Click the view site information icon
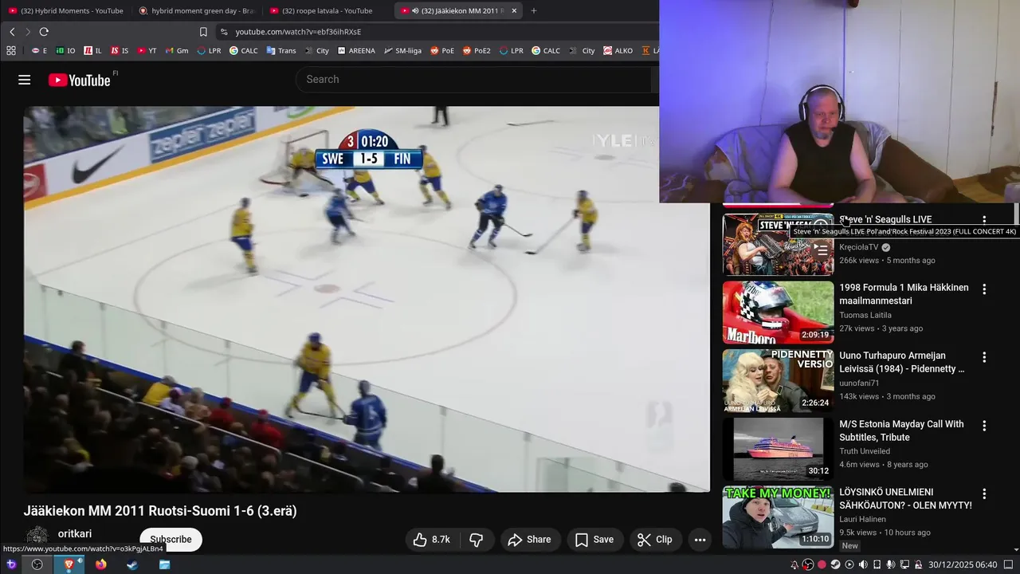The width and height of the screenshot is (1020, 574). [x=224, y=32]
